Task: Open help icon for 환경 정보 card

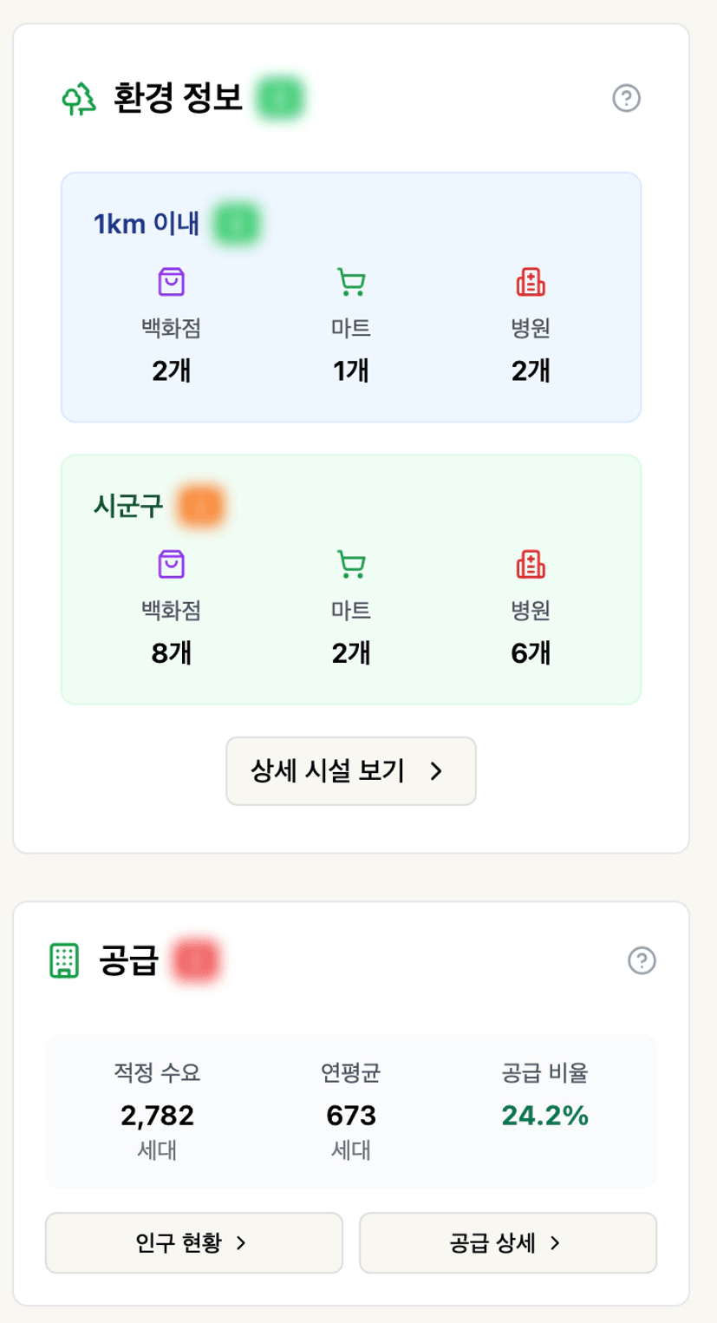Action: point(626,99)
